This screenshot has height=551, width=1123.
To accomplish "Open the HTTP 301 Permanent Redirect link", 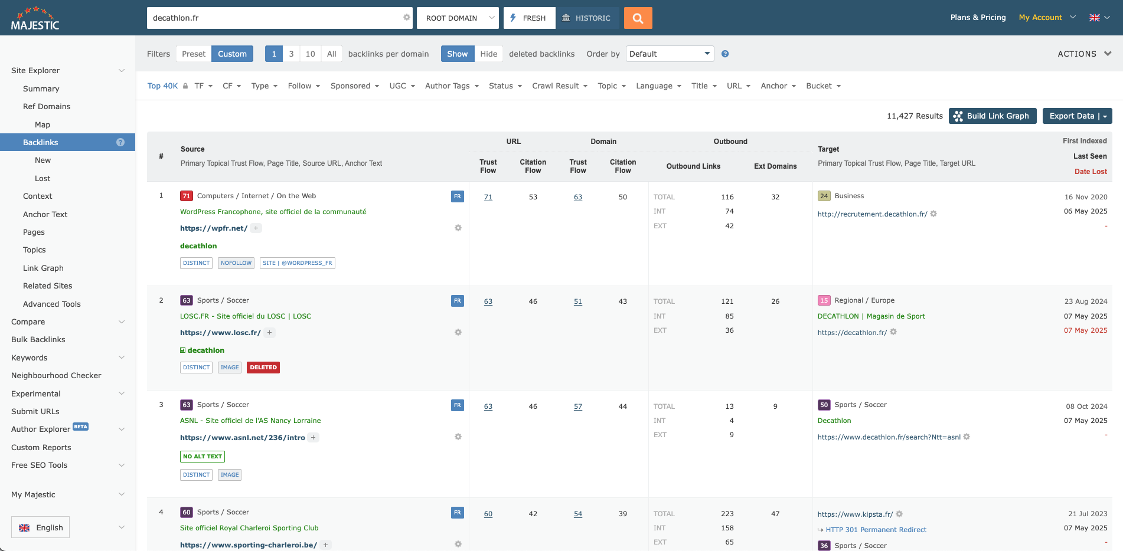I will click(876, 530).
